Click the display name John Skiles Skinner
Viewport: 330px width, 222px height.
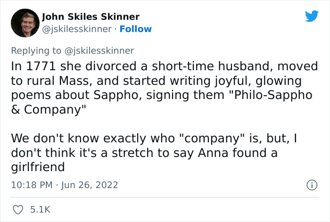pos(91,17)
